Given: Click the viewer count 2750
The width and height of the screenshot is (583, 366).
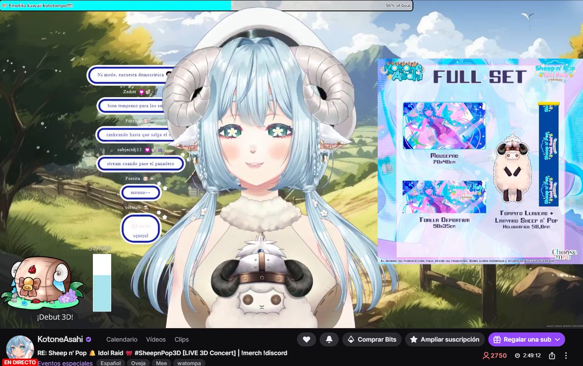Looking at the screenshot, I should [495, 355].
